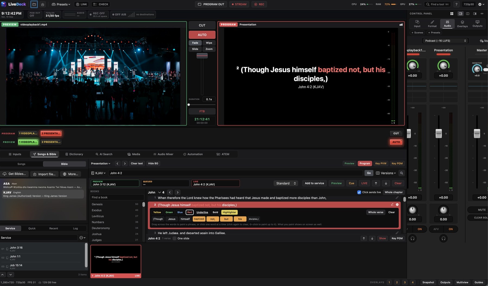This screenshot has height=286, width=488.
Task: Open the Presentation target dropdown
Action: (x=101, y=163)
